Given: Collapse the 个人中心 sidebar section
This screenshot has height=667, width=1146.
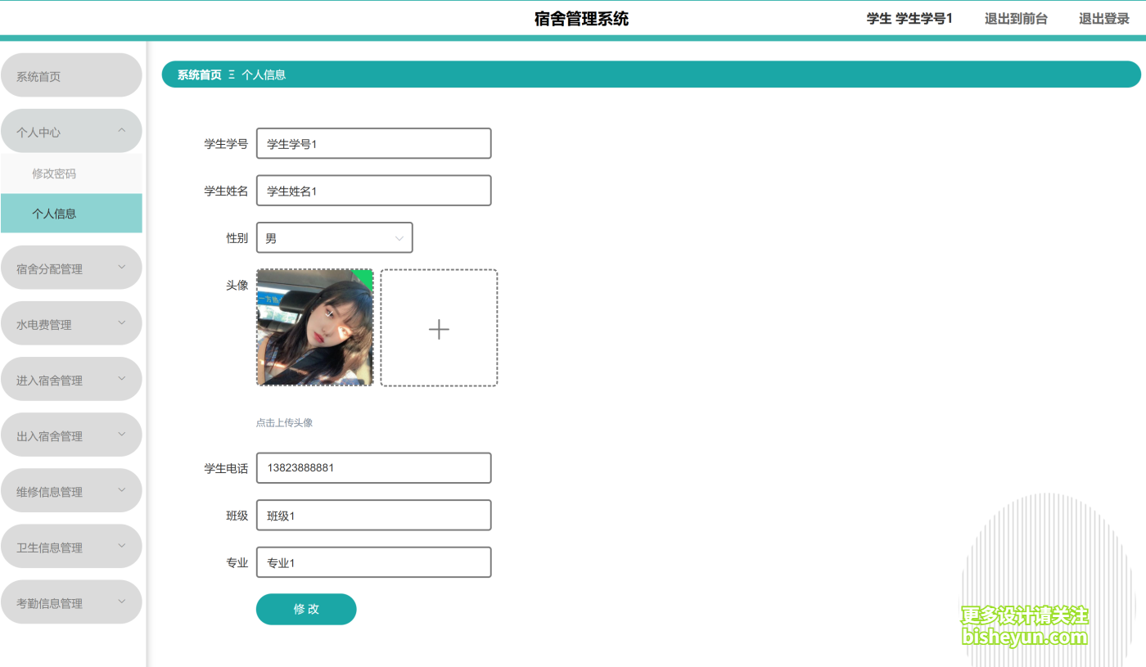Looking at the screenshot, I should pos(71,130).
